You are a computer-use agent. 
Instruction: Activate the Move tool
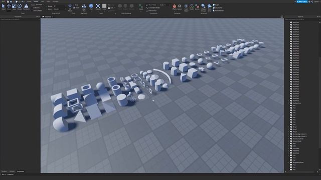tap(9, 6)
